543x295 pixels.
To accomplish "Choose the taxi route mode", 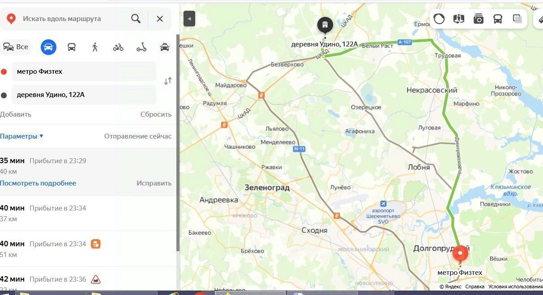I will [165, 47].
